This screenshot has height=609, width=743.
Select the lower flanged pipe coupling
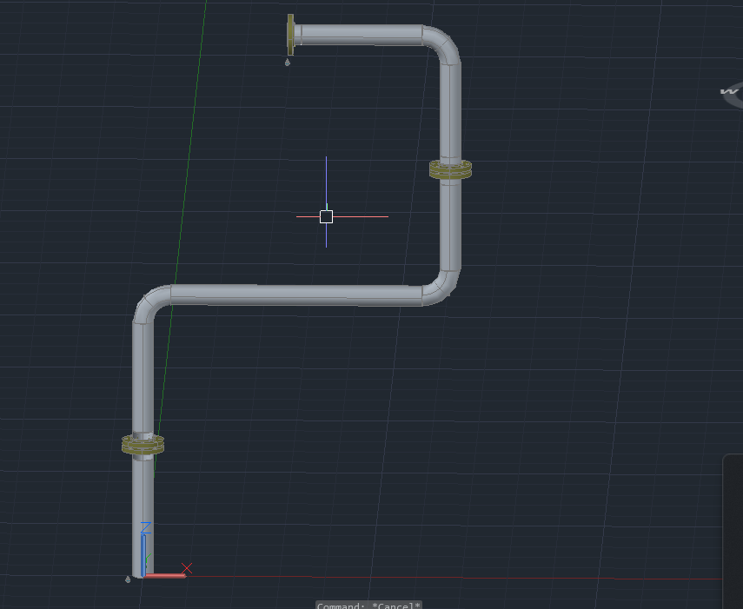[143, 446]
